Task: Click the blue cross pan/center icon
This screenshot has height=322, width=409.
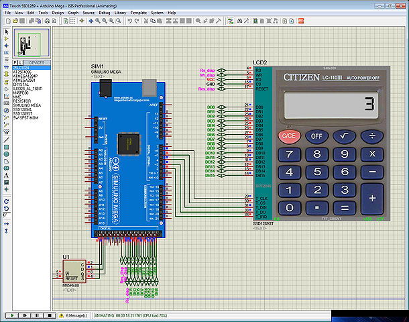Action: point(91,21)
